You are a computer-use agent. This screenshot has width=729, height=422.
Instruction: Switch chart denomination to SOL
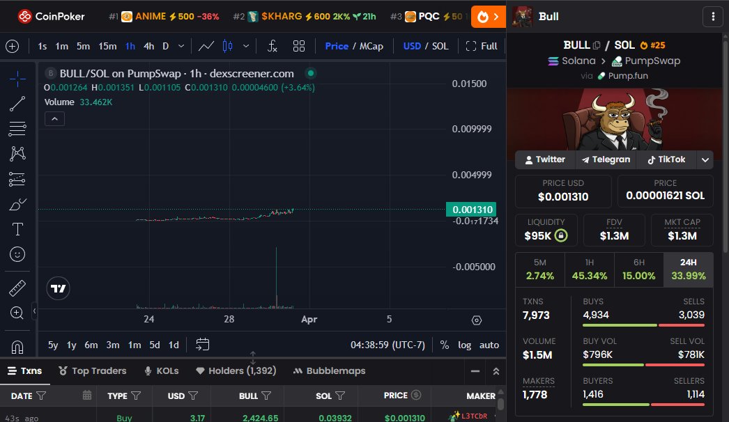[440, 46]
